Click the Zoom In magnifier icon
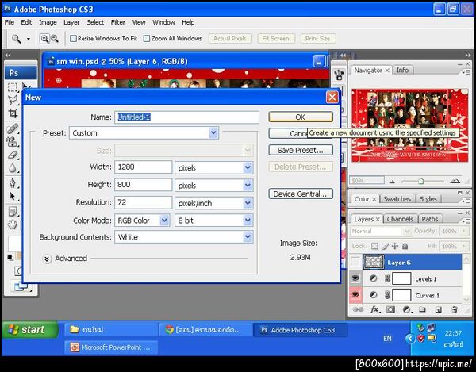The width and height of the screenshot is (476, 372). tap(44, 39)
